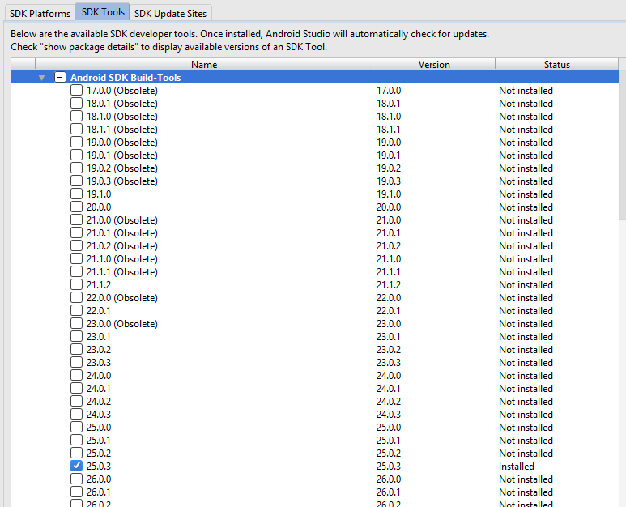Select the SDK Tools tab

pos(103,12)
